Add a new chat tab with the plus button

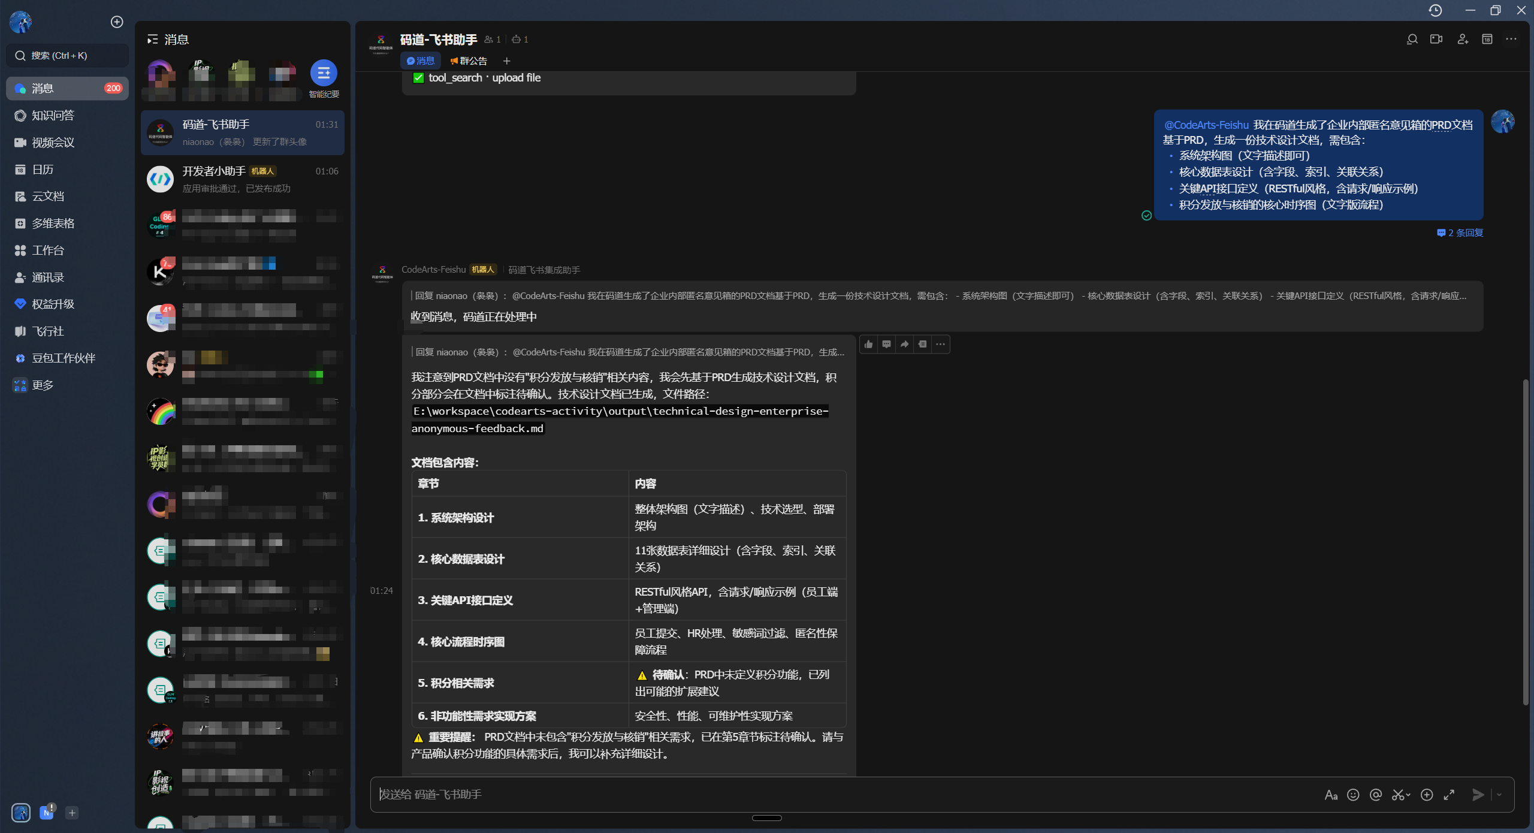click(x=506, y=61)
